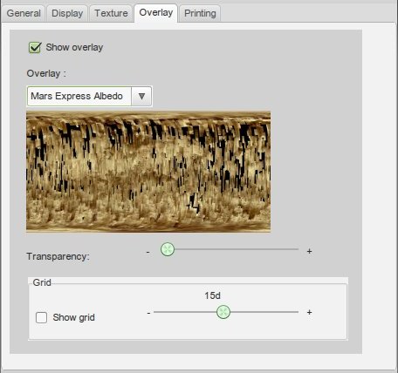The width and height of the screenshot is (398, 373).
Task: Click the Mars albedo overlay preview image
Action: click(148, 172)
